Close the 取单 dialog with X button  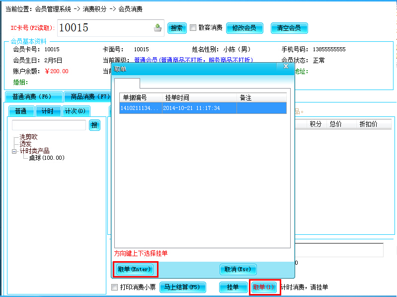286,66
